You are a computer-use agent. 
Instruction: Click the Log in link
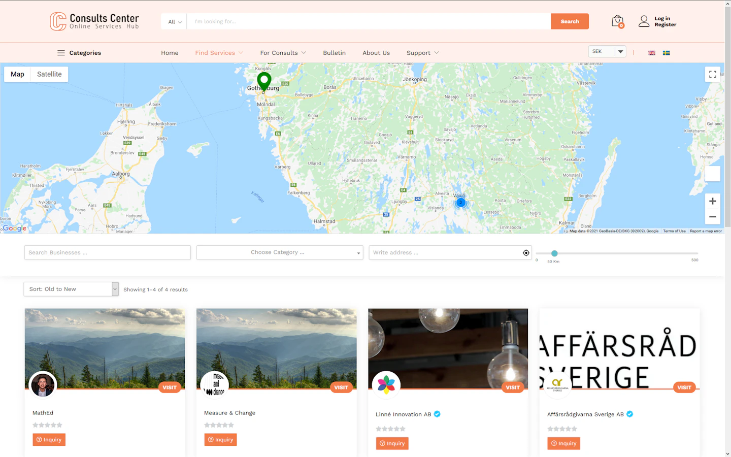coord(662,18)
